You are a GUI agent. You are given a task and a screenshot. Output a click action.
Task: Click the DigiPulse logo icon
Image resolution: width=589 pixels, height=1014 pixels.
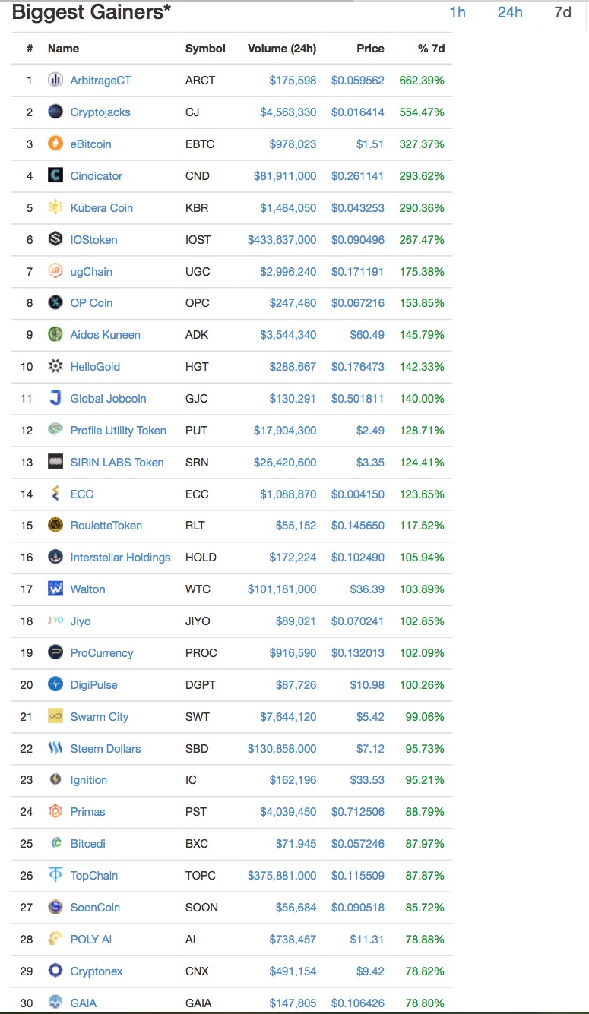point(55,684)
